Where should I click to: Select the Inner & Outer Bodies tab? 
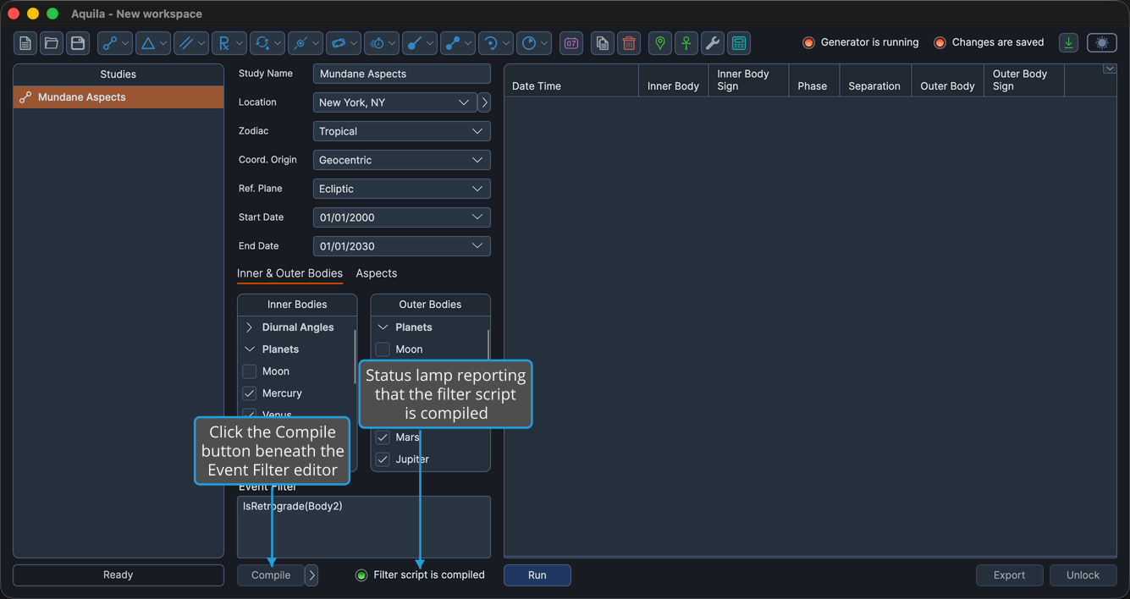coord(289,273)
